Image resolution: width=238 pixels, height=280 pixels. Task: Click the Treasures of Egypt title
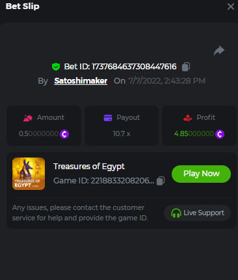tap(89, 167)
